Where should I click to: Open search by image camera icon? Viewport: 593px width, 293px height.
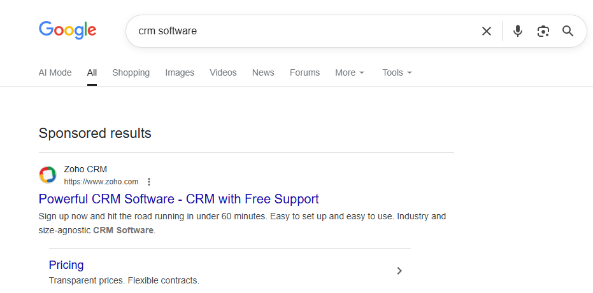[x=543, y=31]
